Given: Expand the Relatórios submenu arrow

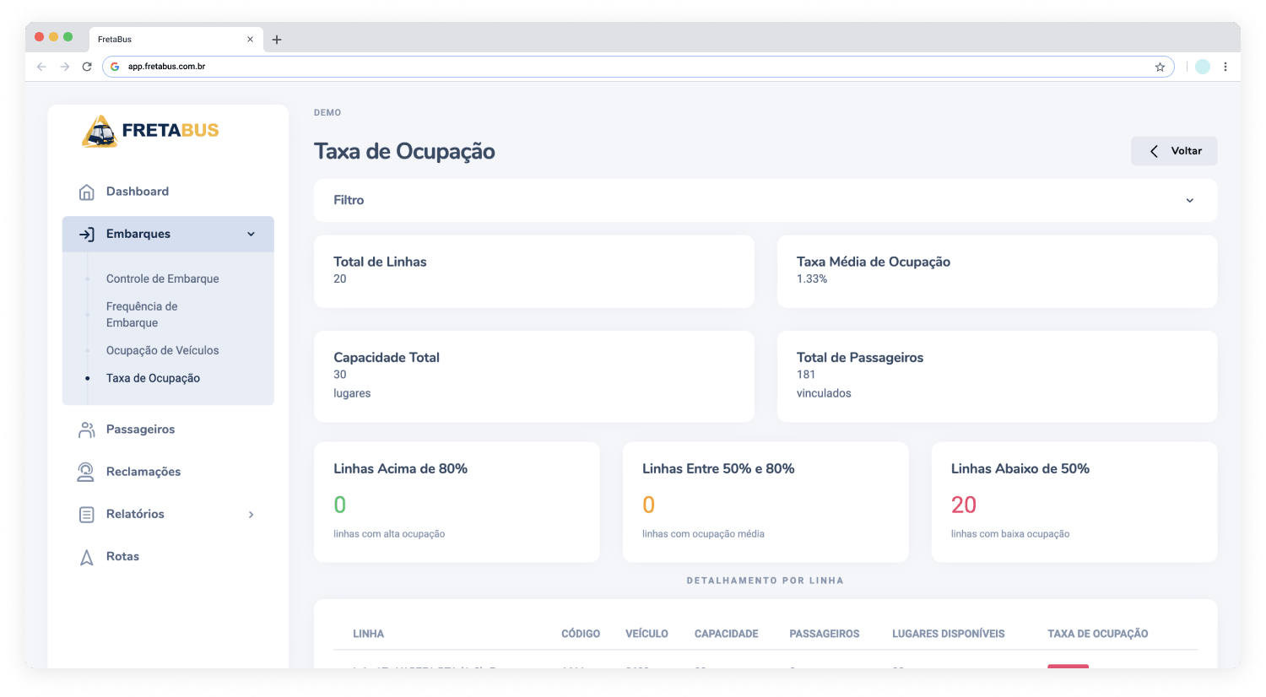Looking at the screenshot, I should coord(251,515).
